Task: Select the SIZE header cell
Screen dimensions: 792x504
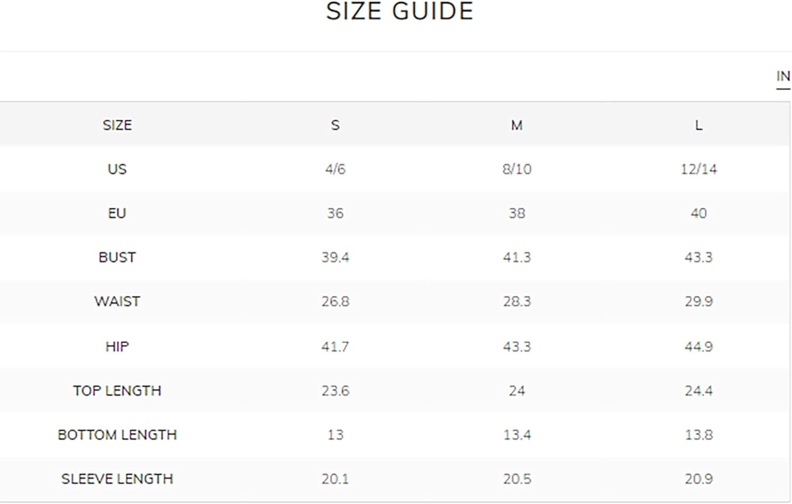Action: coord(117,125)
